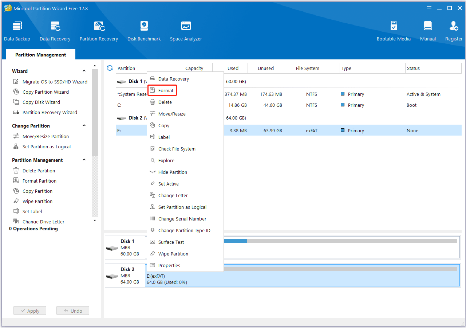Viewport: 466px width, 328px height.
Task: Choose Label in the context menu
Action: tap(185, 137)
